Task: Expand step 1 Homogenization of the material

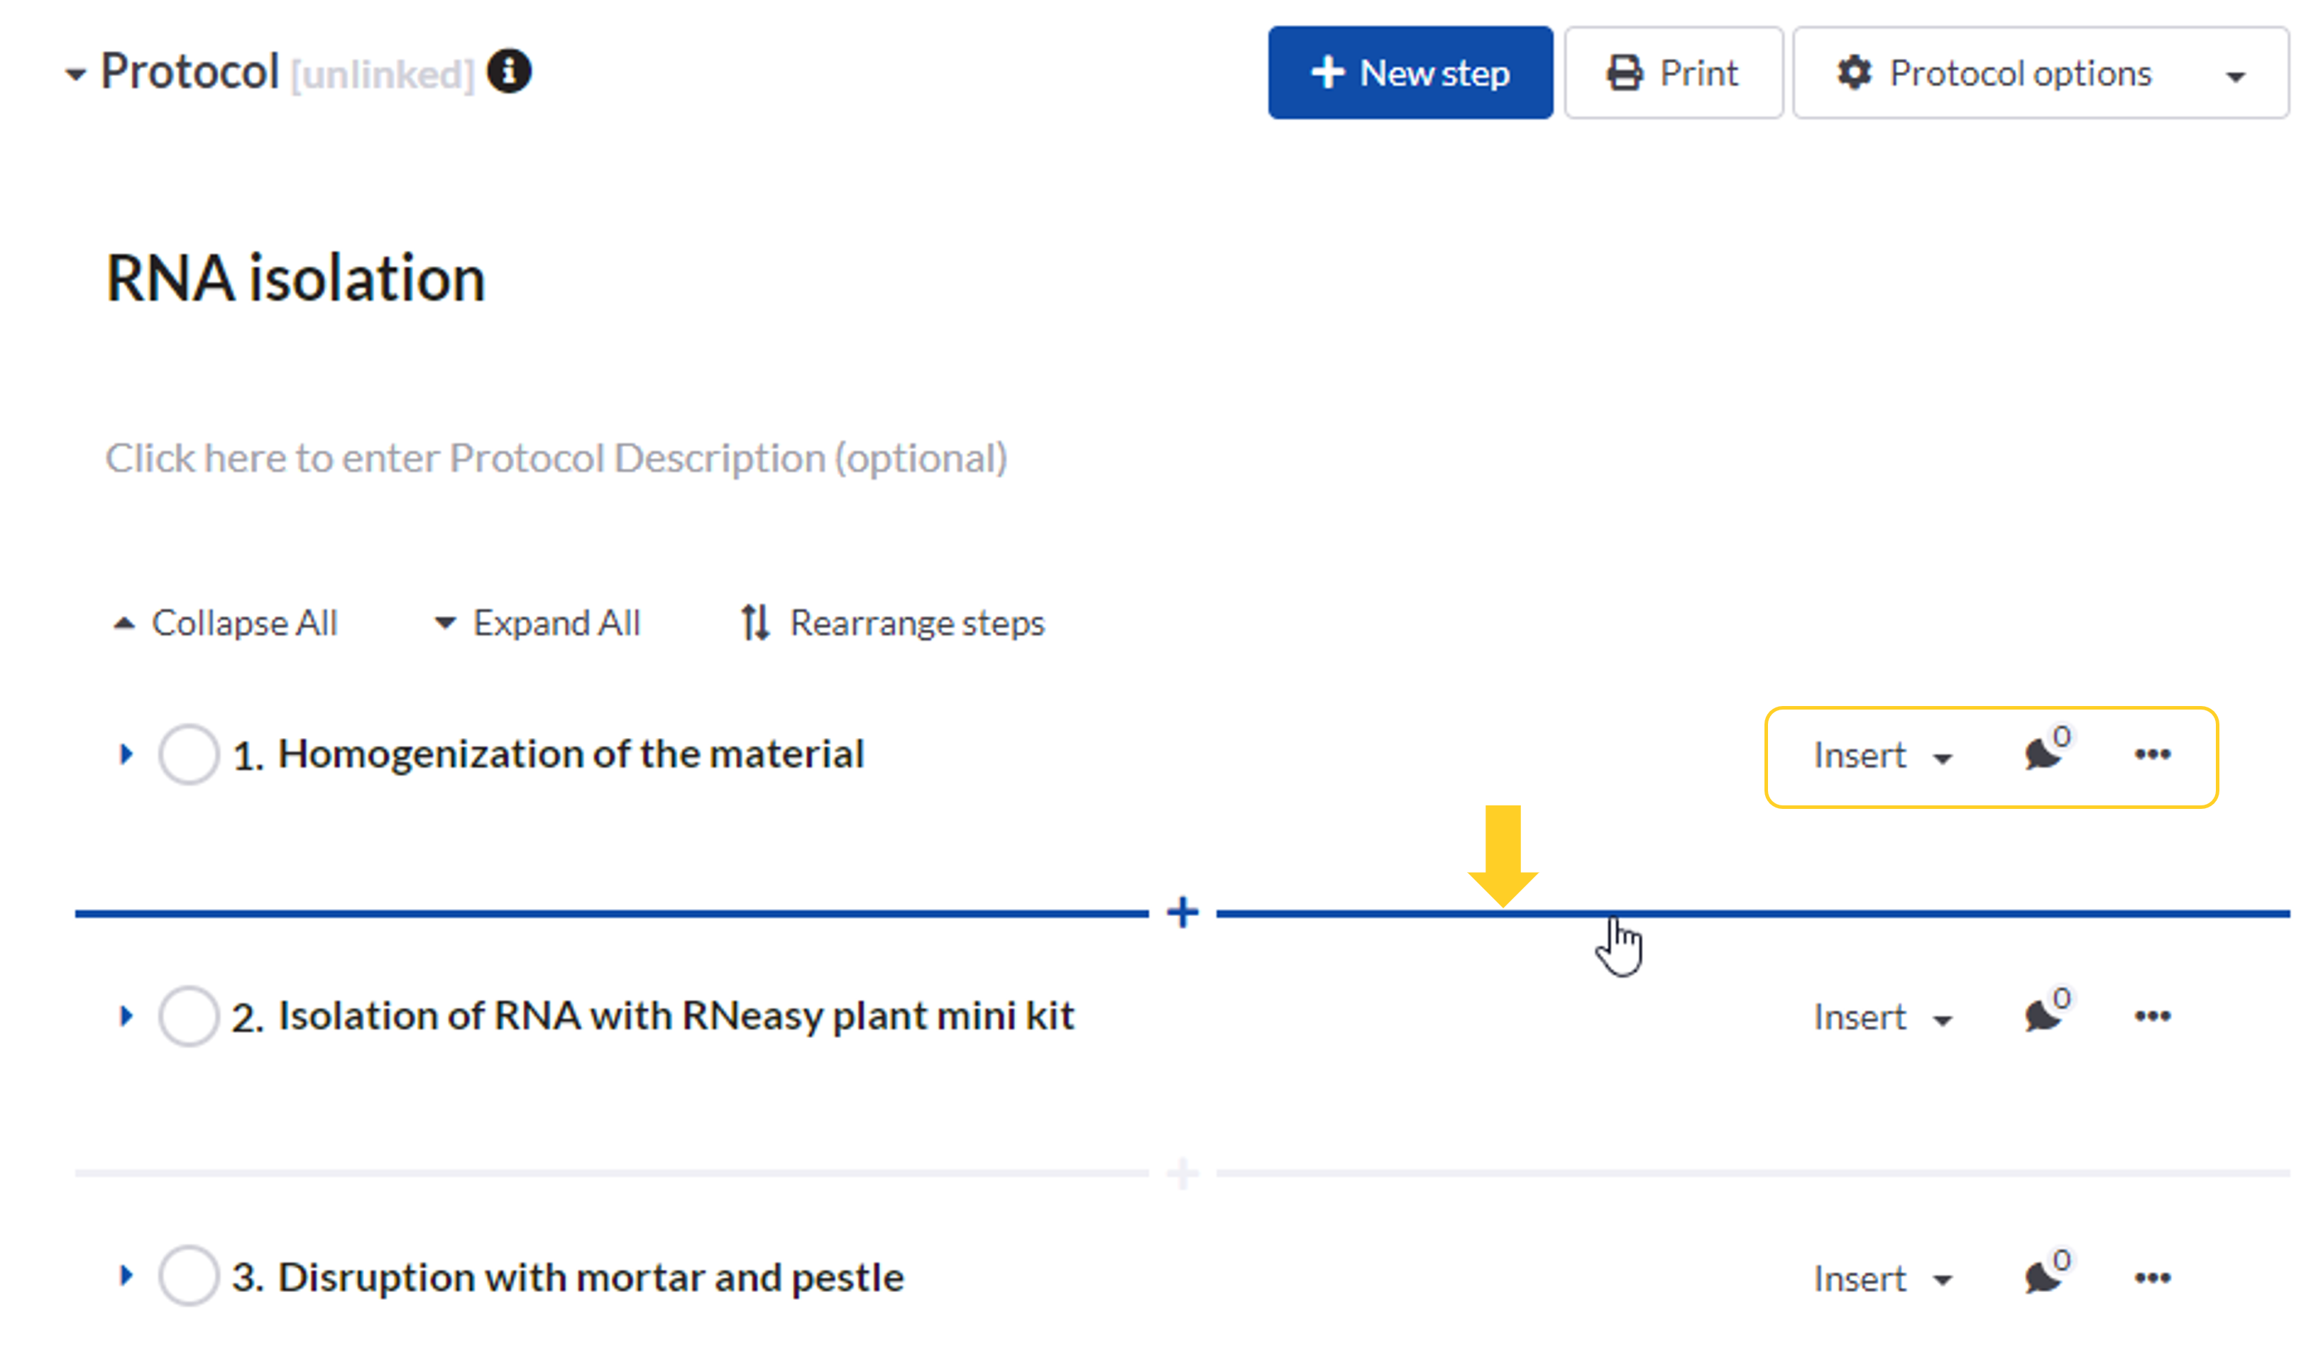Action: tap(126, 754)
